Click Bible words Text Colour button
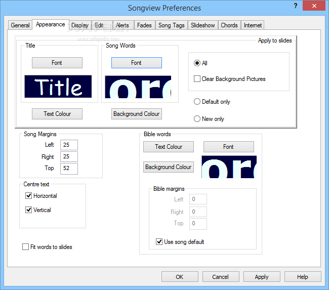329x290 pixels. [x=169, y=147]
